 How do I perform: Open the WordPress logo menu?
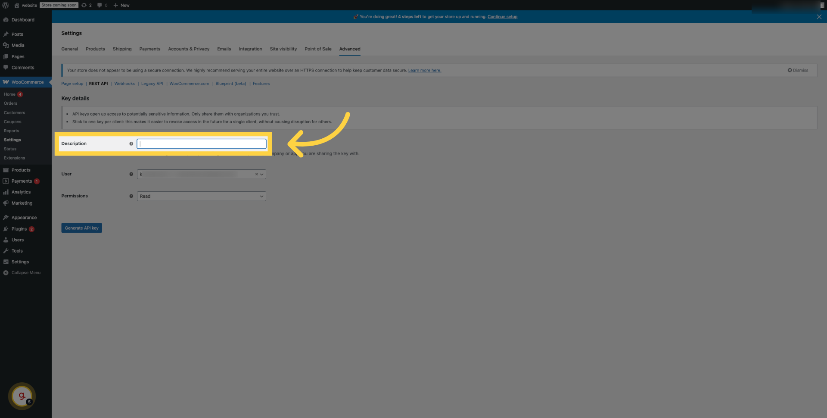(x=6, y=5)
